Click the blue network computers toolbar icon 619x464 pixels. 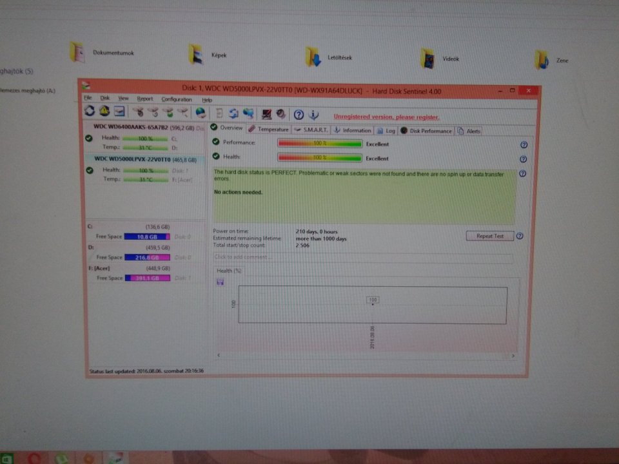(248, 114)
